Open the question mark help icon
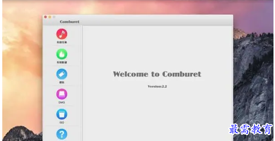The width and height of the screenshot is (275, 141). (62, 134)
